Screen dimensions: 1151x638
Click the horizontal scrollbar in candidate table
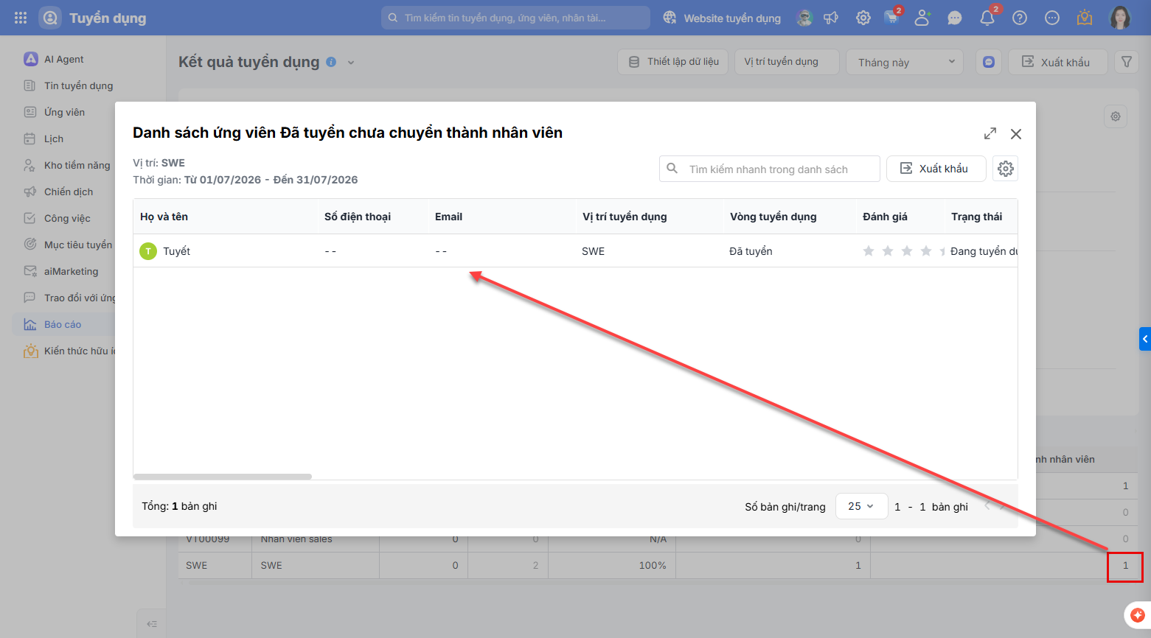(x=223, y=477)
